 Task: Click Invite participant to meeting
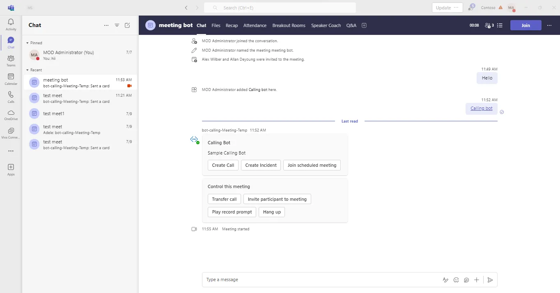(x=277, y=199)
